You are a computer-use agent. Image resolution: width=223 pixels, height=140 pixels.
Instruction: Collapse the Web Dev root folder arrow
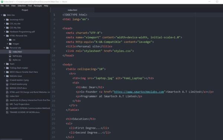(x=1, y=15)
